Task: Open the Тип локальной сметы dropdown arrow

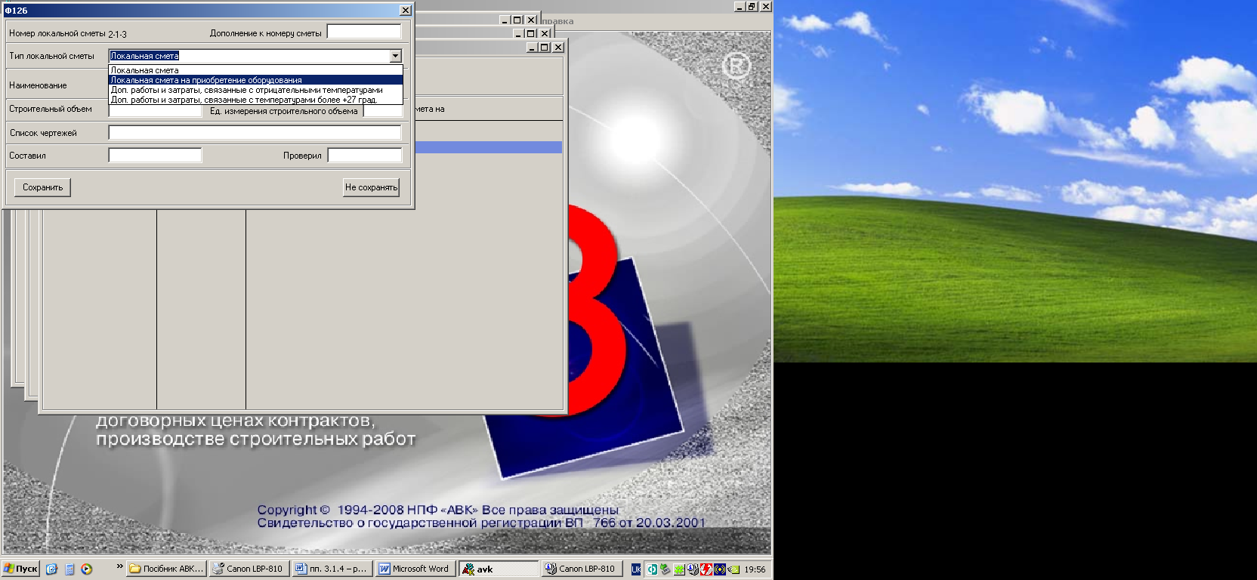Action: pyautogui.click(x=395, y=56)
